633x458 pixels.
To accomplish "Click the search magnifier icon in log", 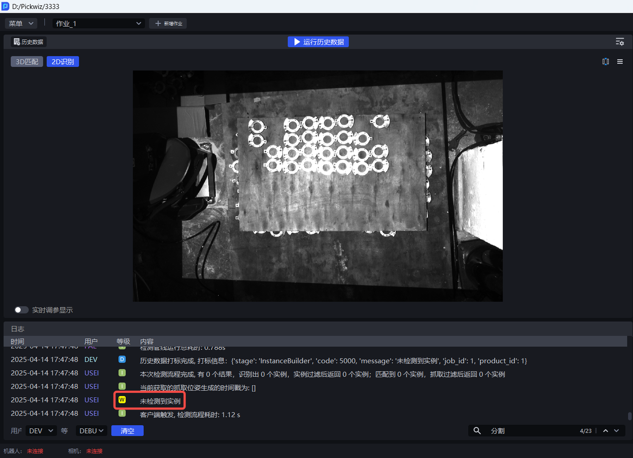I will 477,431.
